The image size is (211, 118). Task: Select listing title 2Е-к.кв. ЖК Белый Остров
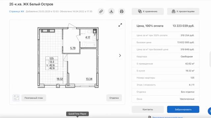[x=31, y=4]
